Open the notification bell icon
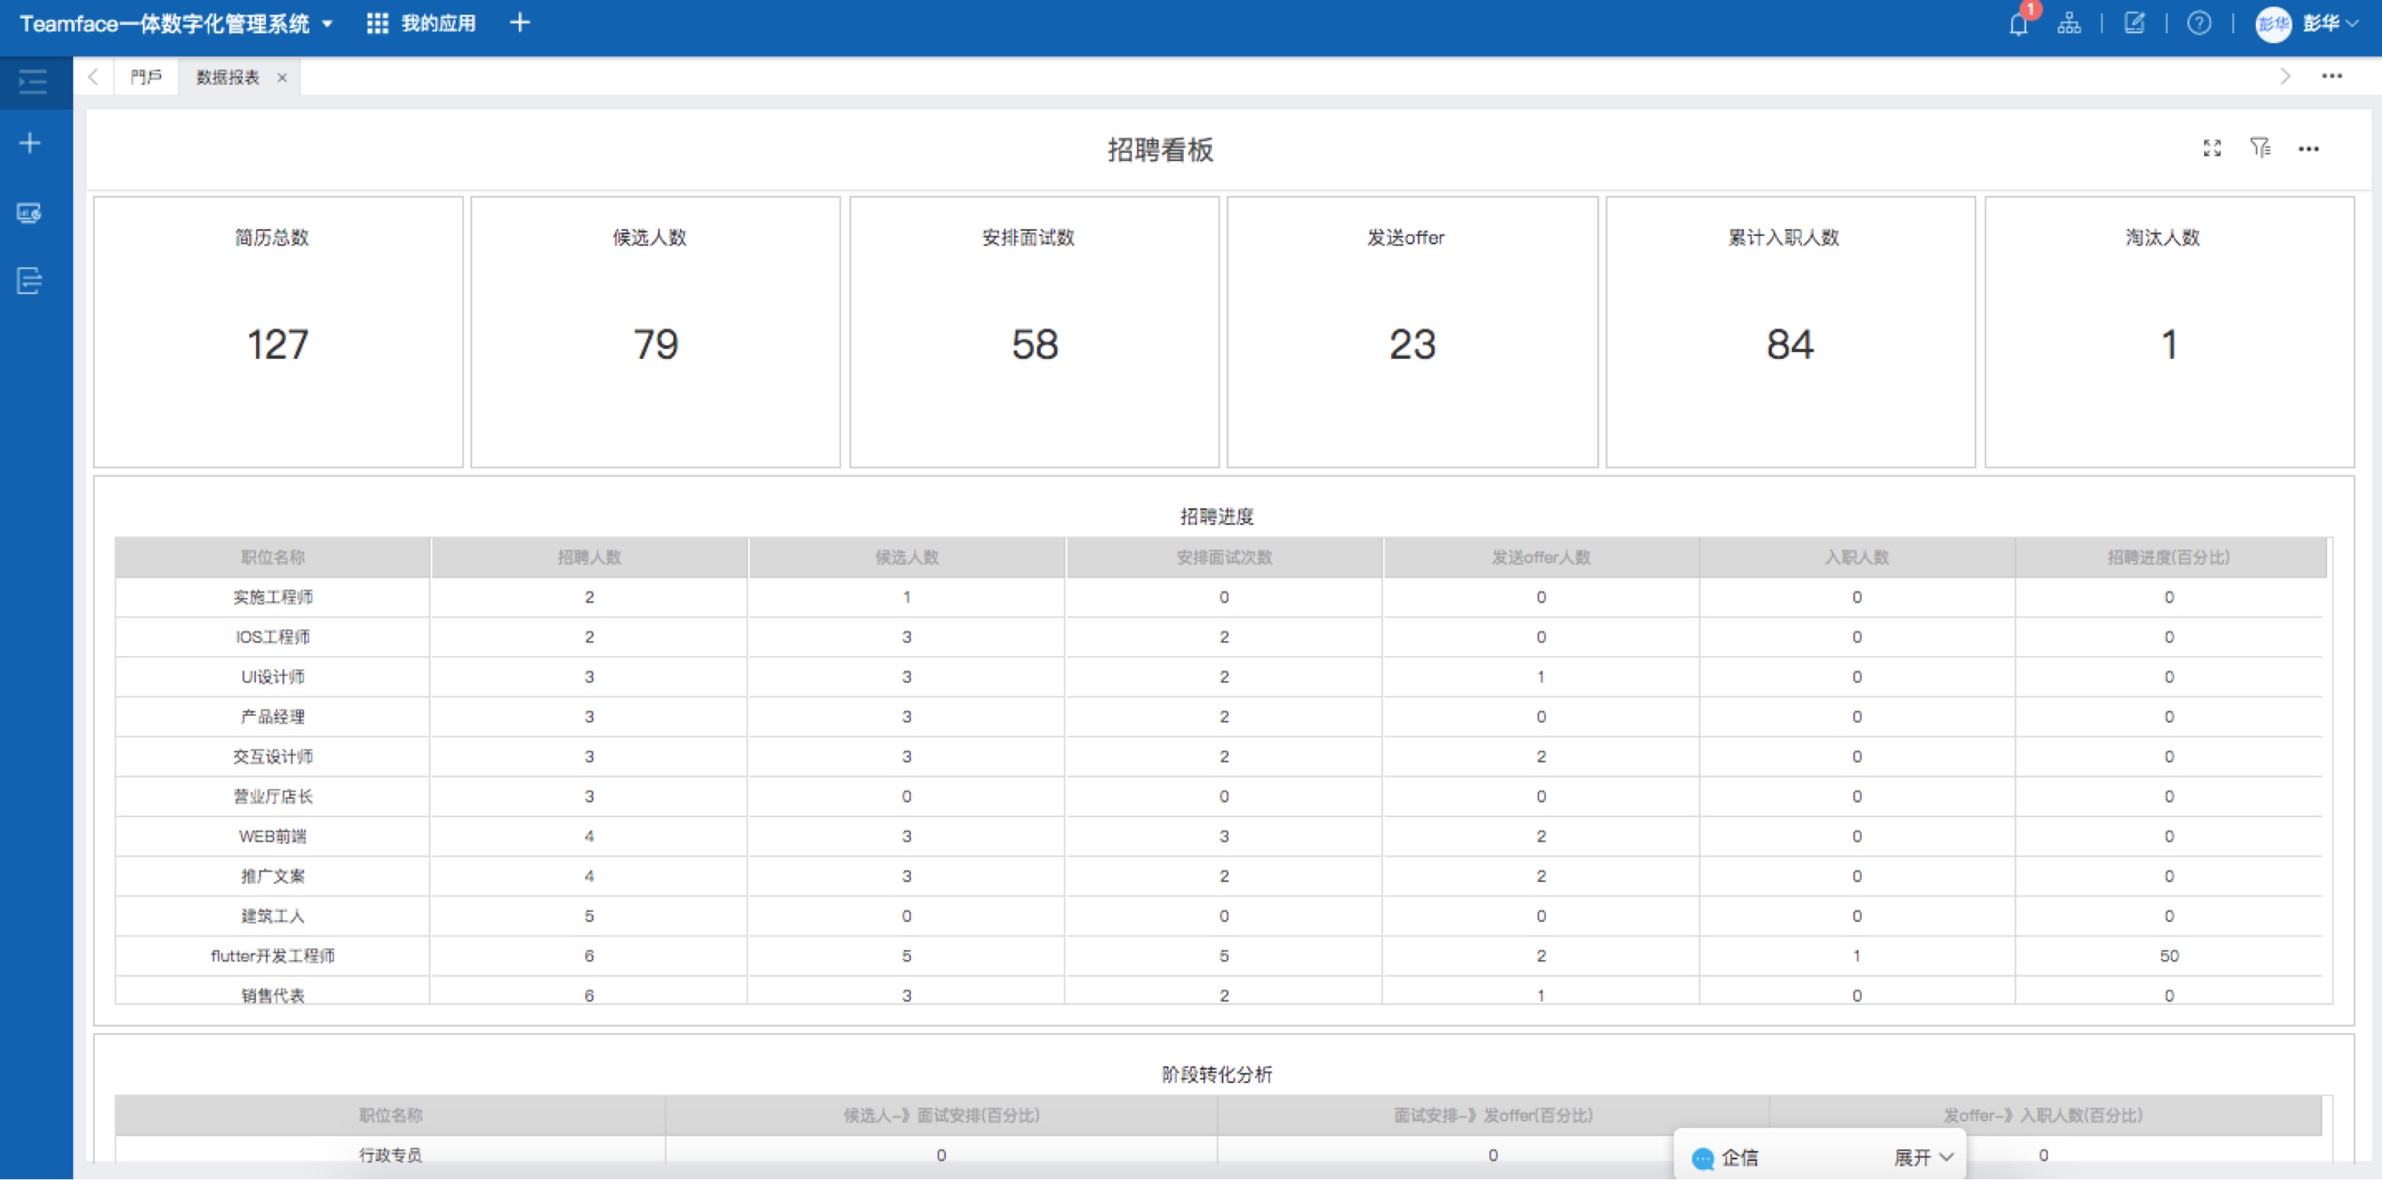The image size is (2382, 1180). point(2017,24)
